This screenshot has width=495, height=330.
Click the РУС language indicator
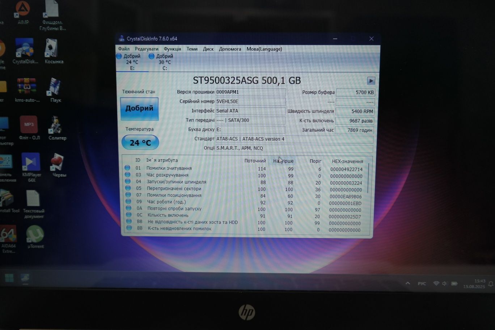point(422,284)
